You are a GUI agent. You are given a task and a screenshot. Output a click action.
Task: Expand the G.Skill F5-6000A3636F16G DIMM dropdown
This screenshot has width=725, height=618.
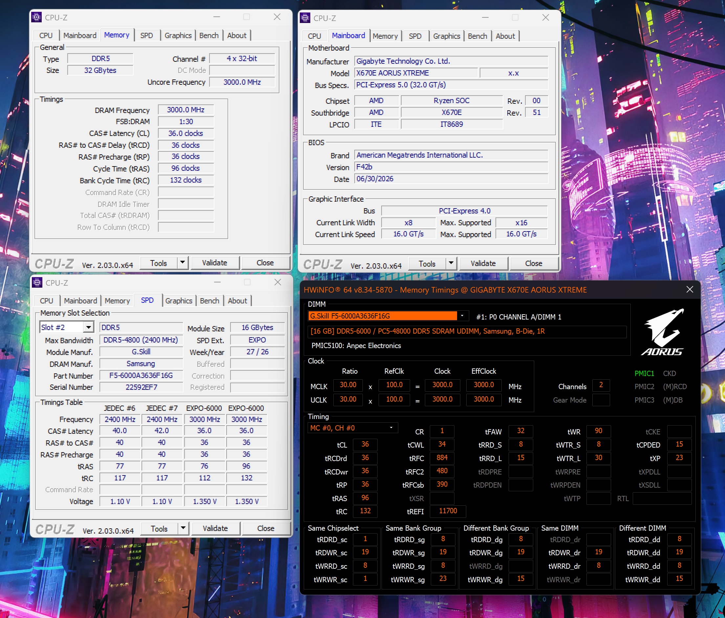point(462,316)
